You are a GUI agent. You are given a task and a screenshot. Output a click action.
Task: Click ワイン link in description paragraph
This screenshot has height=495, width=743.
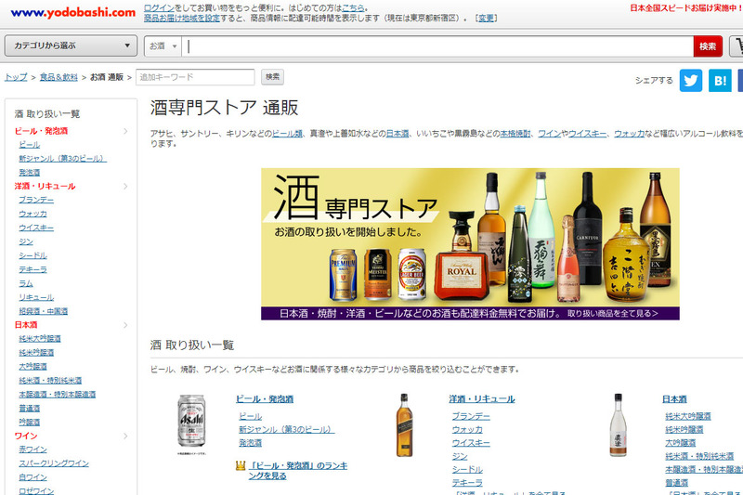[x=549, y=134]
